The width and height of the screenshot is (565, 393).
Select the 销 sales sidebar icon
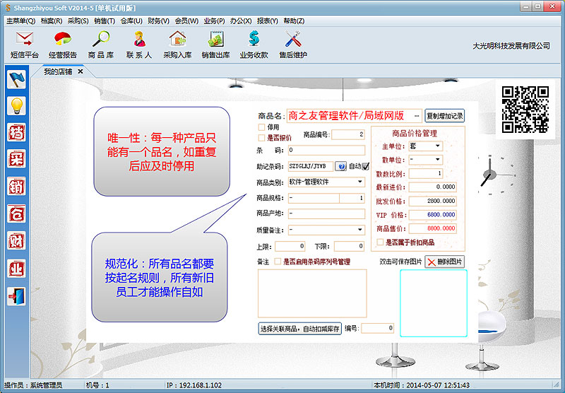(x=16, y=187)
